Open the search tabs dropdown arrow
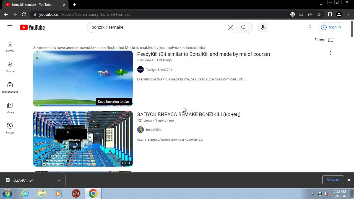Screen dimensions: 354x199 tap(321, 5)
